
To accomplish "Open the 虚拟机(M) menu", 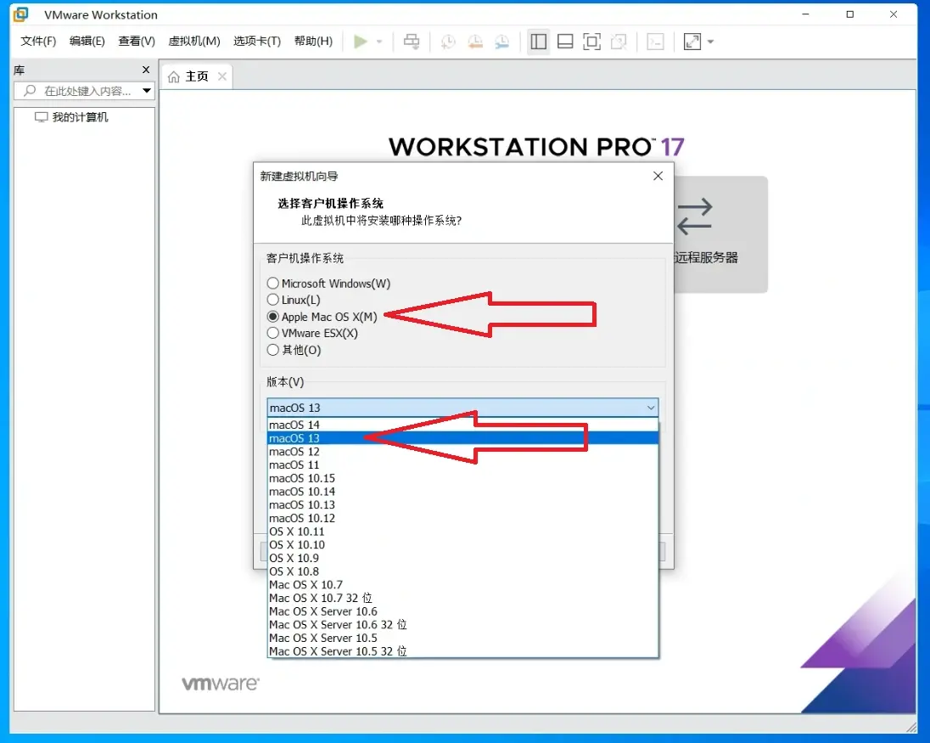I will tap(194, 41).
